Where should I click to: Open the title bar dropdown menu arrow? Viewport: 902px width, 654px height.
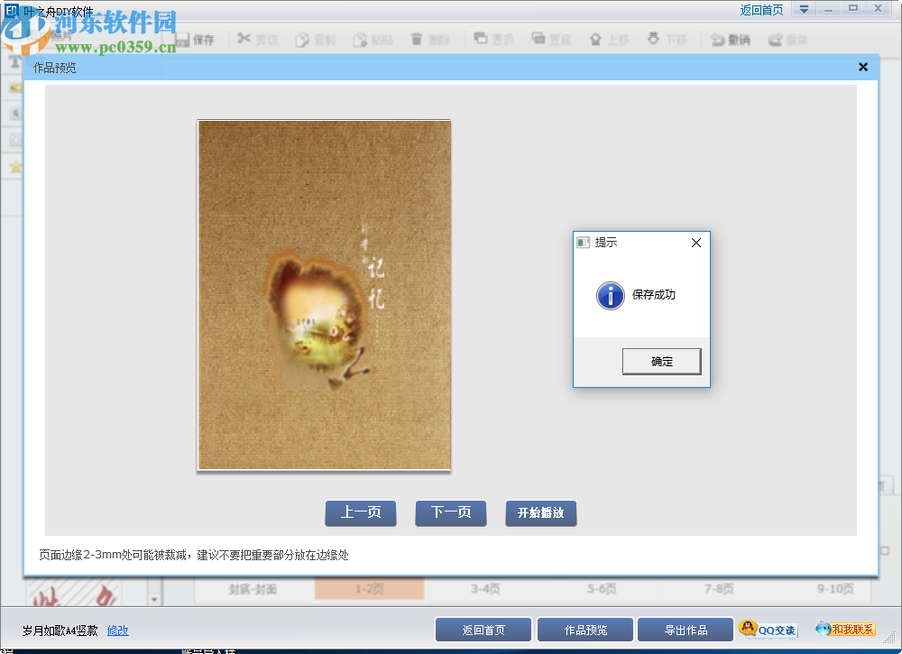pos(804,9)
